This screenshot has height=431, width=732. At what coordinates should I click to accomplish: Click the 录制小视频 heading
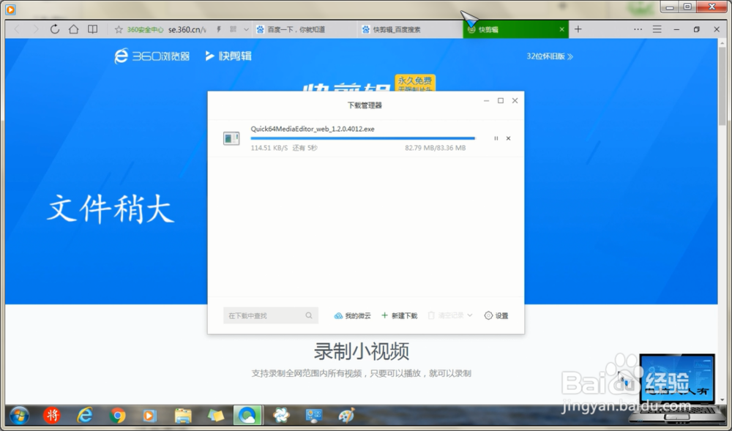tap(362, 351)
